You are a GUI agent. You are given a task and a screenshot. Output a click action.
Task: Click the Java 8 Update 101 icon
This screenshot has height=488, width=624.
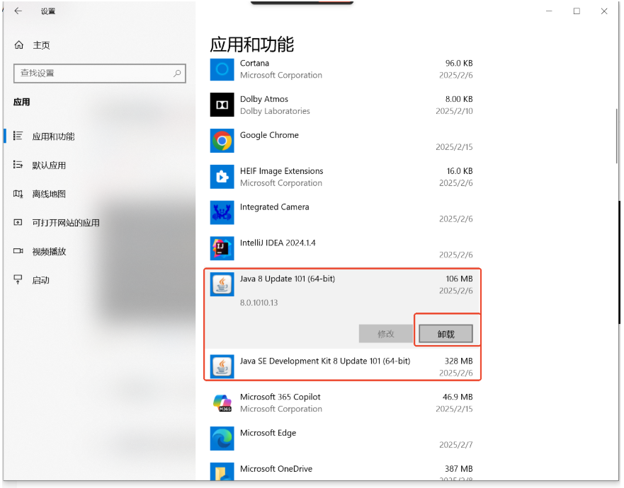pos(222,284)
